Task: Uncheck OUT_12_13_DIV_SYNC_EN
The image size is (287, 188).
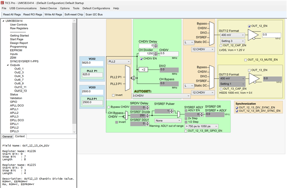Action: 237,108
